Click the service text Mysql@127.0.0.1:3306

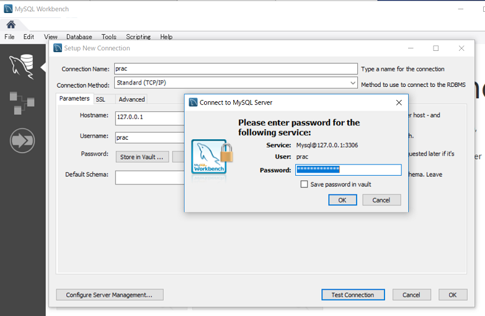pos(327,145)
